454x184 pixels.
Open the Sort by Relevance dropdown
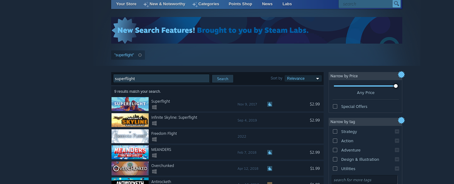(x=303, y=78)
